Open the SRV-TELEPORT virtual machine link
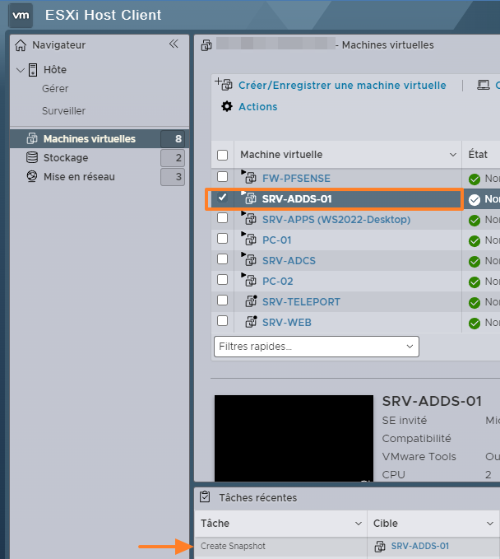500x559 pixels. click(301, 302)
